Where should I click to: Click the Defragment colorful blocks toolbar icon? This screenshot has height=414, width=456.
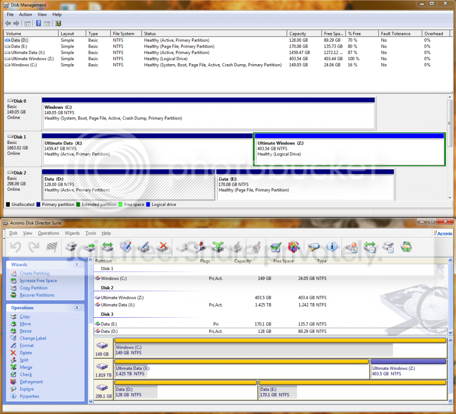click(294, 247)
